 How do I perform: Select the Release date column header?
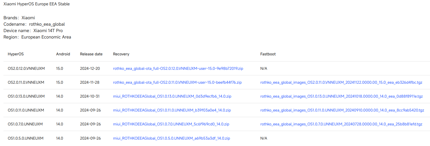91,54
